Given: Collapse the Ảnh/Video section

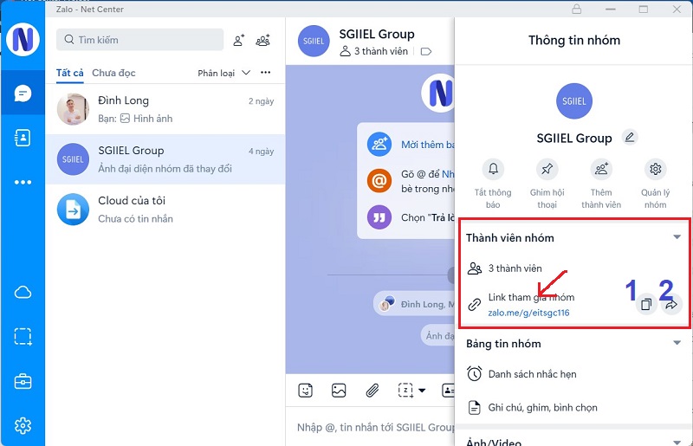Looking at the screenshot, I should point(677,442).
